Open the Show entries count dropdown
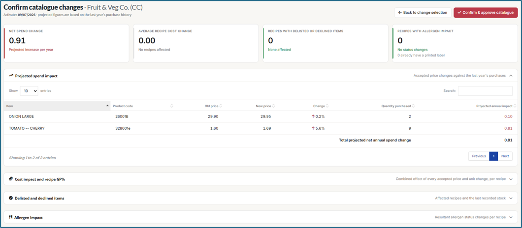Image resolution: width=522 pixels, height=228 pixels. pyautogui.click(x=29, y=91)
